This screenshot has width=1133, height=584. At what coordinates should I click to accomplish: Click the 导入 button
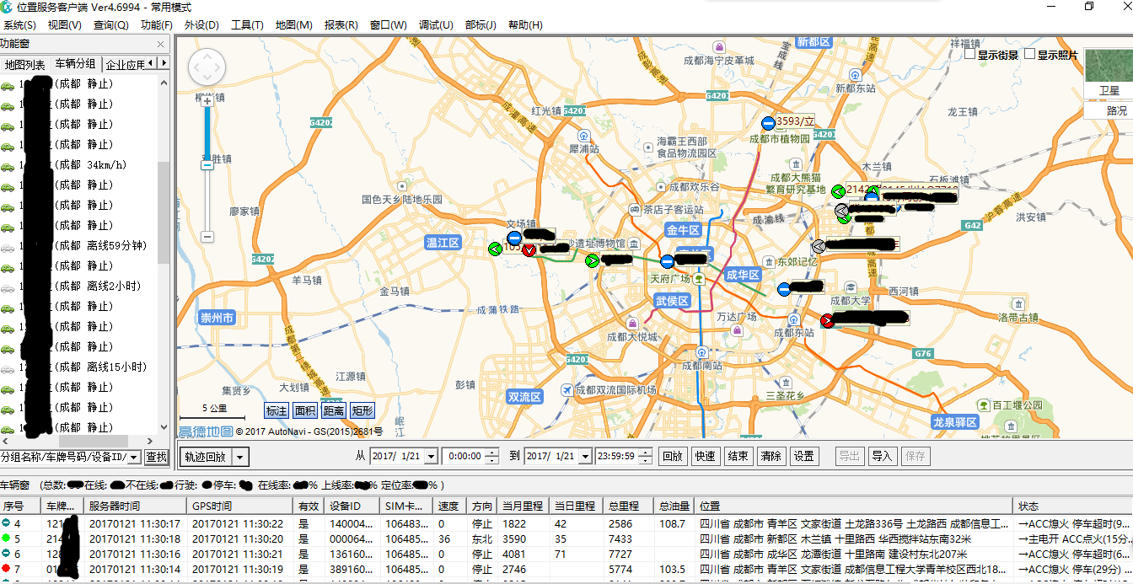pos(882,457)
